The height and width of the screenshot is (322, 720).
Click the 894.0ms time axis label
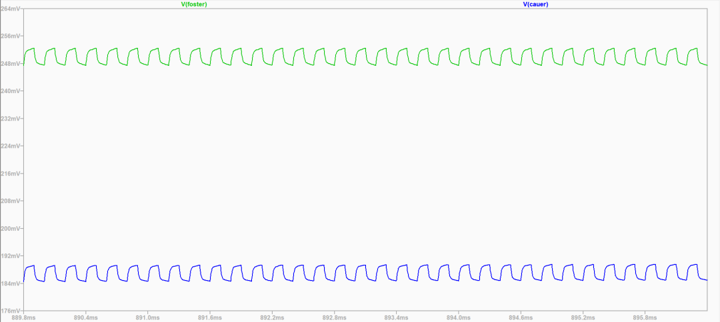click(x=459, y=317)
